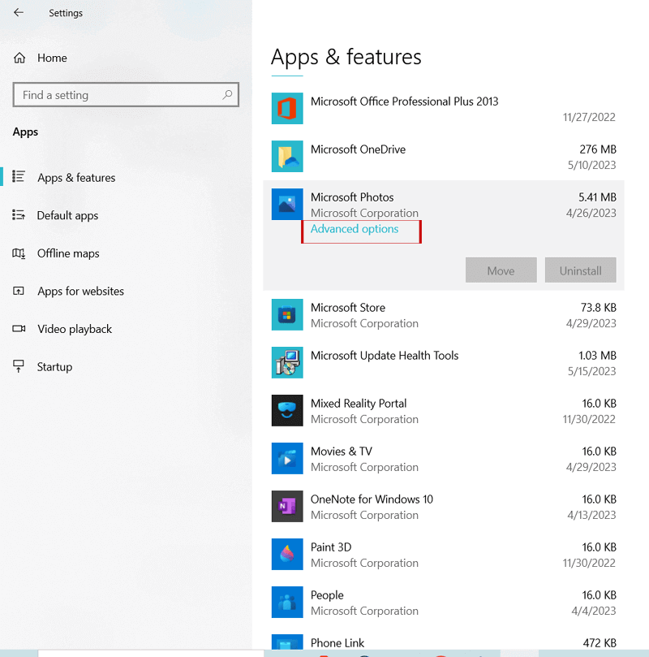
Task: Select the Movies & TV name
Action: point(341,452)
